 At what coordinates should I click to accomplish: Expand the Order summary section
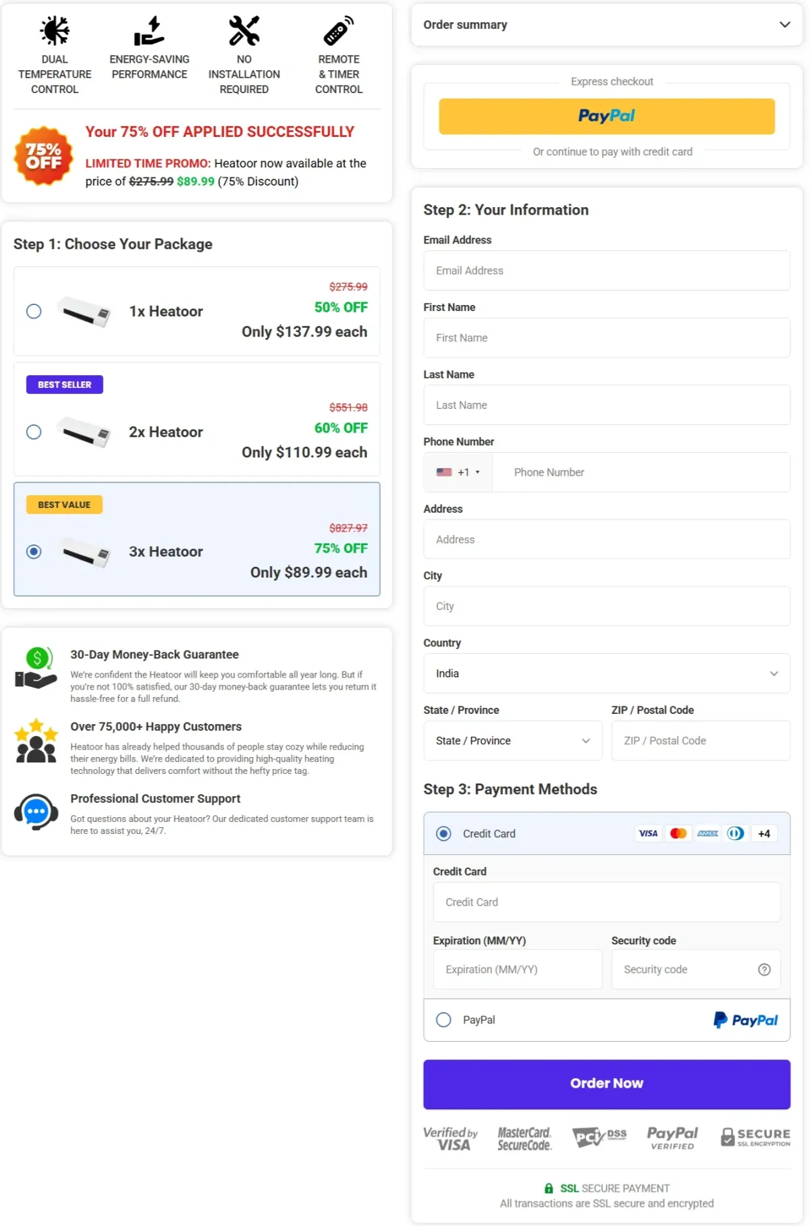pyautogui.click(x=607, y=24)
